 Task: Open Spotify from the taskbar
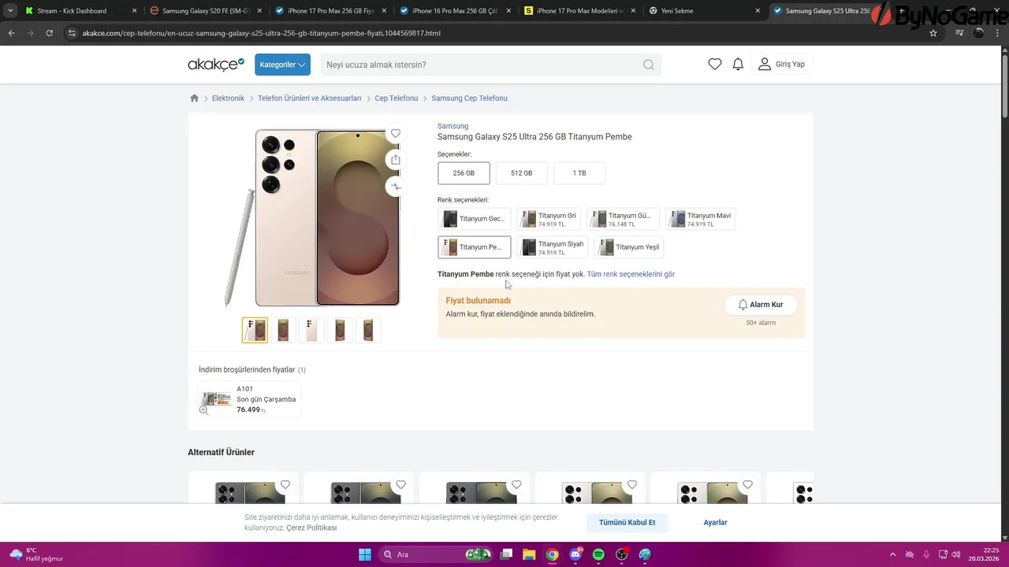tap(598, 554)
